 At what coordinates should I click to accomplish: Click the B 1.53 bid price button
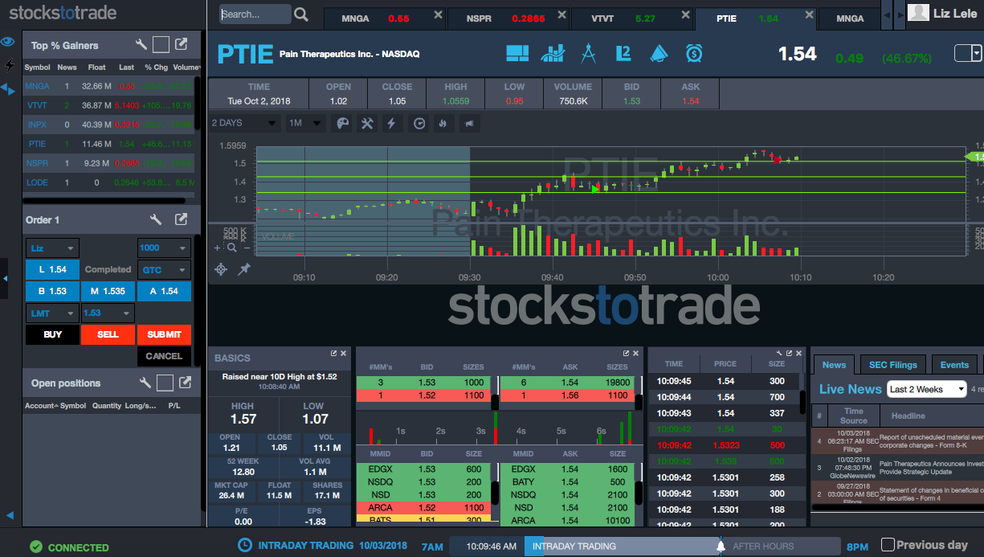(x=52, y=291)
